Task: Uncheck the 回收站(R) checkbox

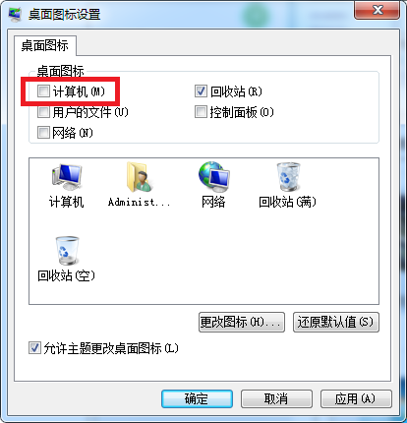Action: click(201, 91)
